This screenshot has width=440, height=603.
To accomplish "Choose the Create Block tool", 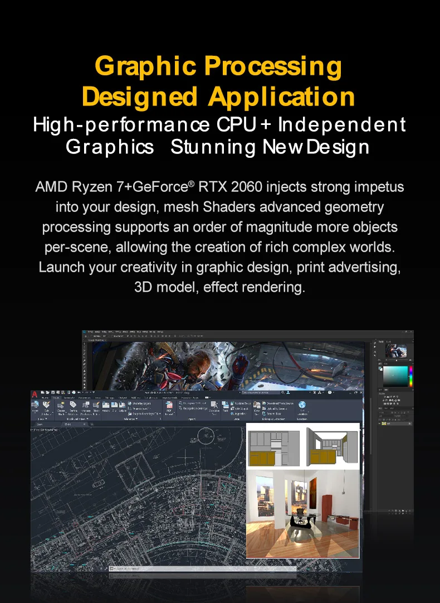I will (x=61, y=408).
